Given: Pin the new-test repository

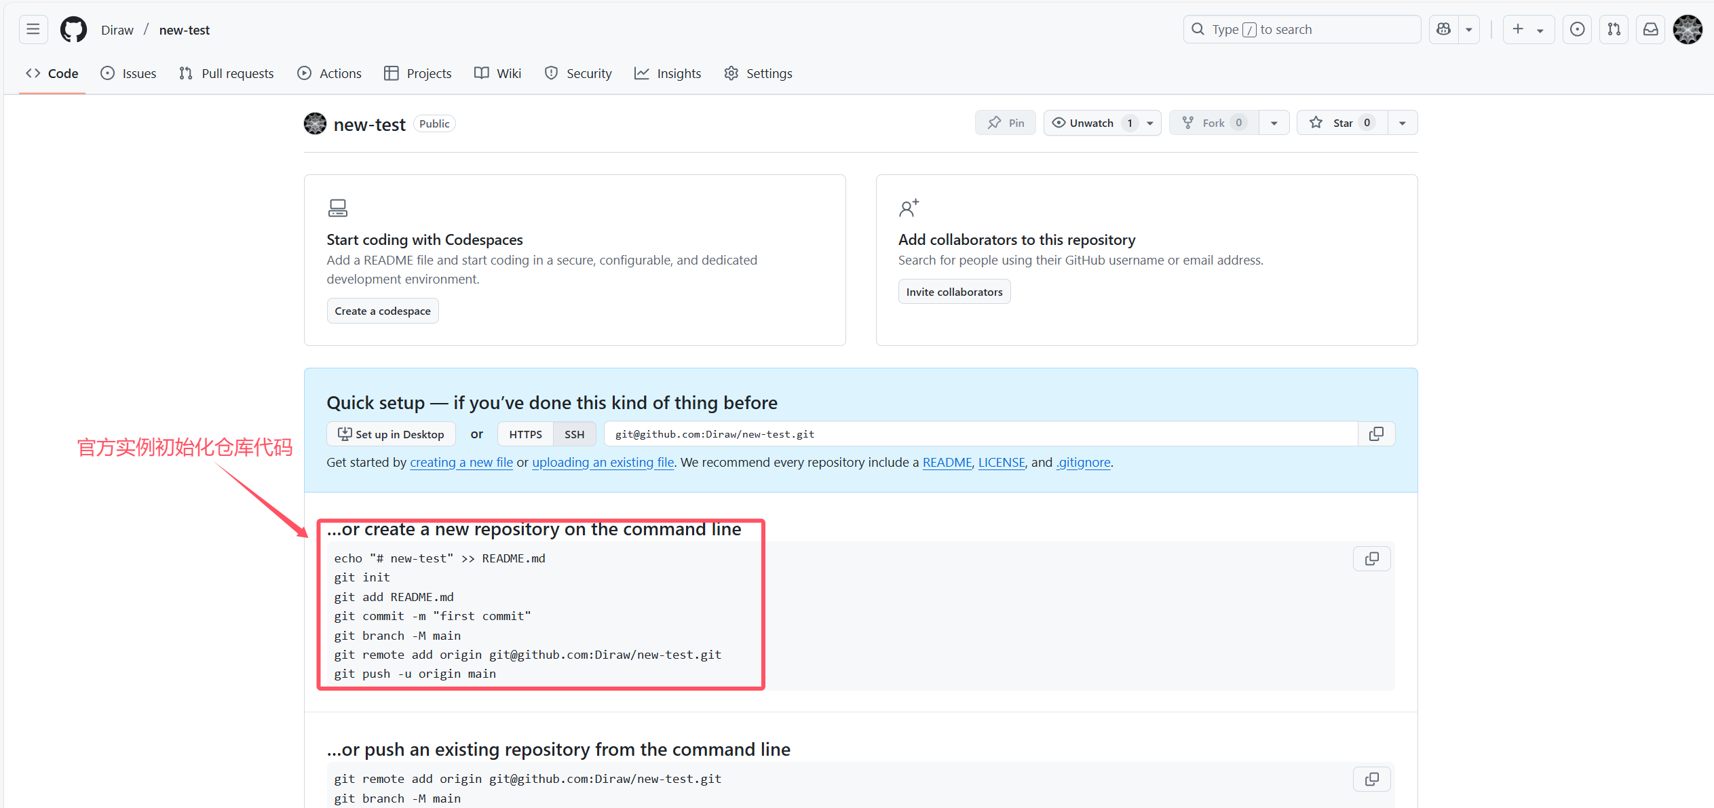Looking at the screenshot, I should [x=1006, y=123].
